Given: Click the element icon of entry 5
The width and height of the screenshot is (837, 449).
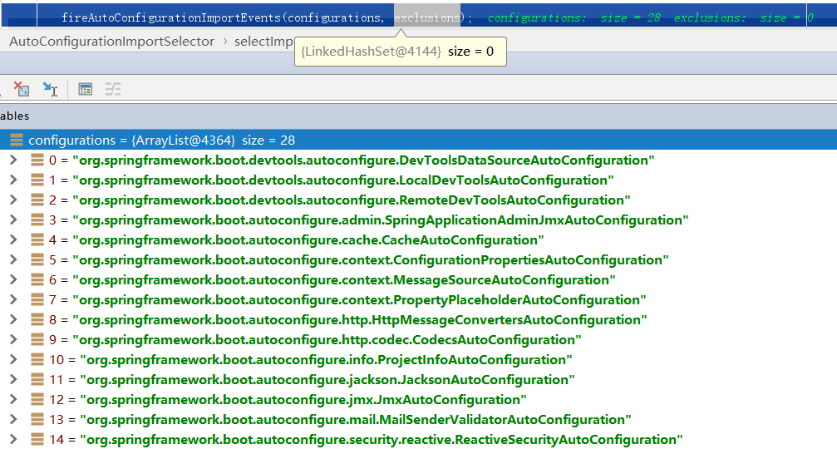Looking at the screenshot, I should [37, 259].
